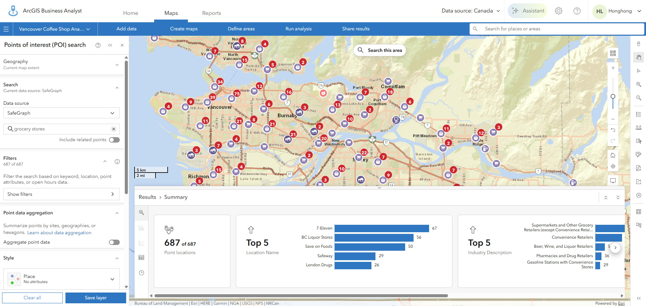Click the undo extent arrow on map
Viewport: 646px width, 306px height.
coord(613,130)
